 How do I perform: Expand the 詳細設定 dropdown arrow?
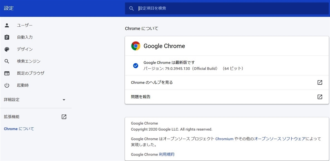64,100
